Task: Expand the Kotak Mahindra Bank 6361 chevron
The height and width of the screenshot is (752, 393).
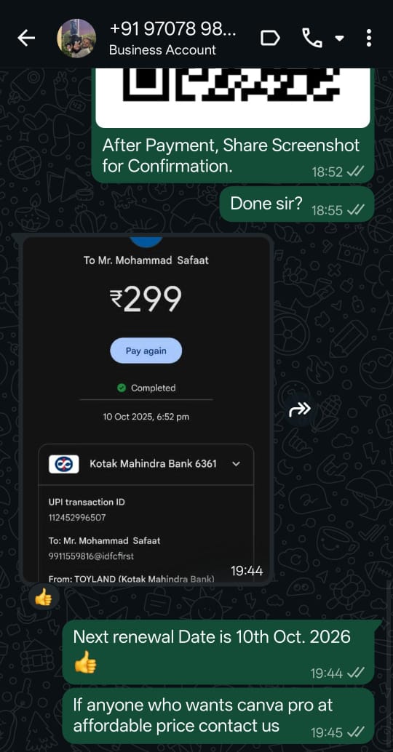Action: pyautogui.click(x=236, y=464)
